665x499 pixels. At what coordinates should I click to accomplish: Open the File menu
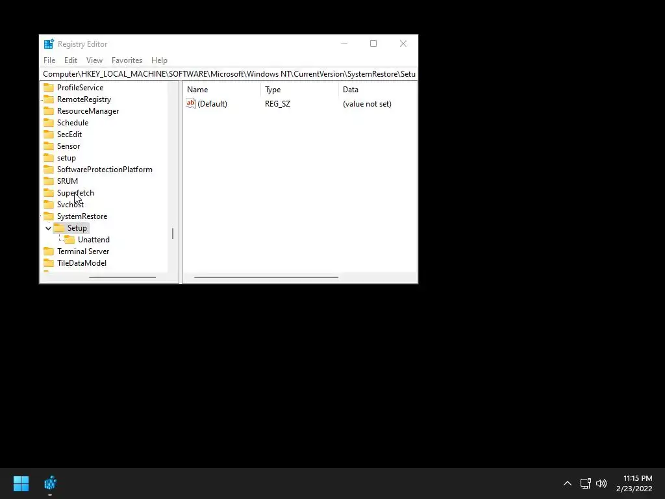49,60
